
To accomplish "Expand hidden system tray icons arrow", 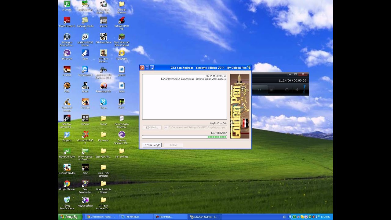I will point(290,217).
